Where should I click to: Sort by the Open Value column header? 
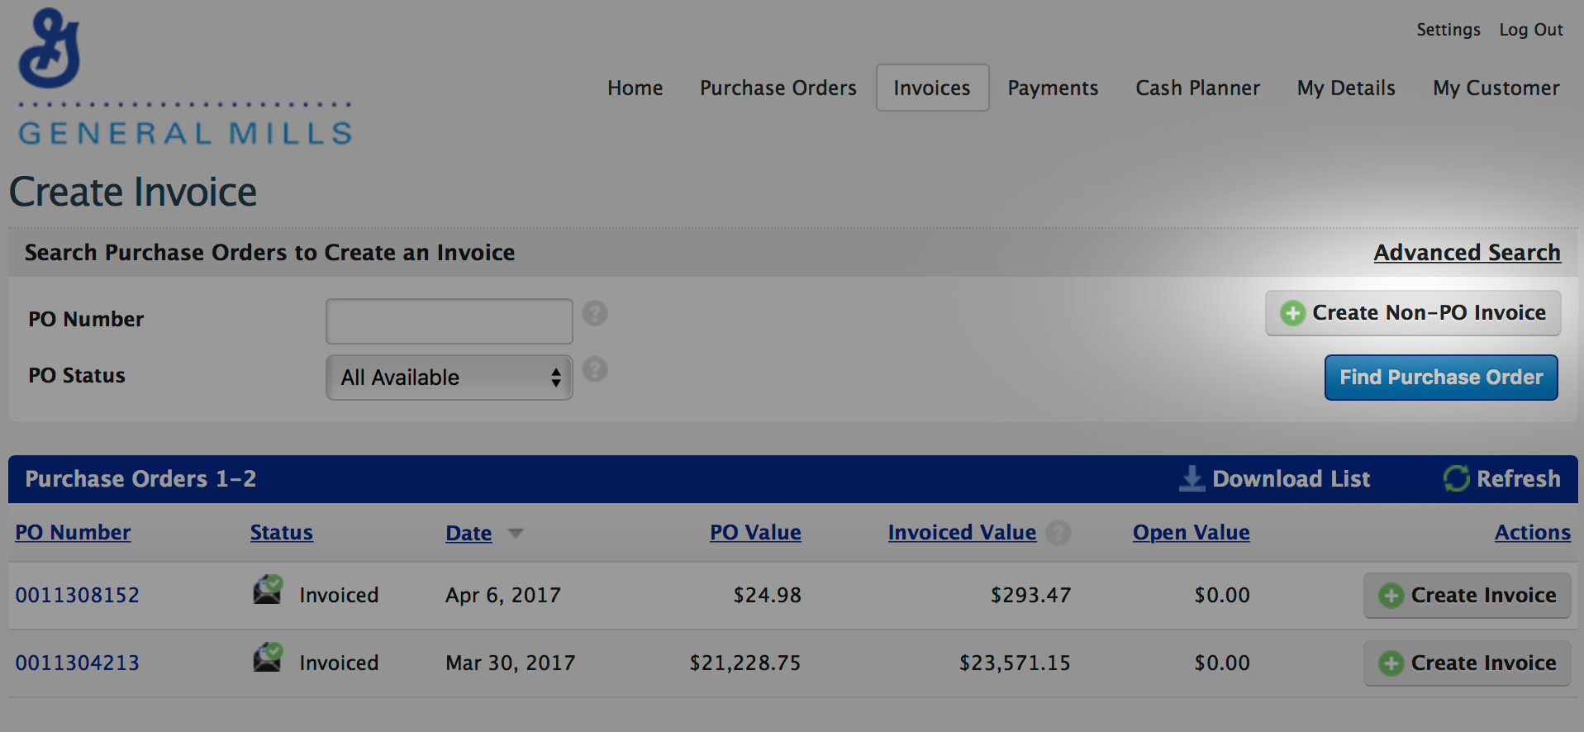point(1192,533)
